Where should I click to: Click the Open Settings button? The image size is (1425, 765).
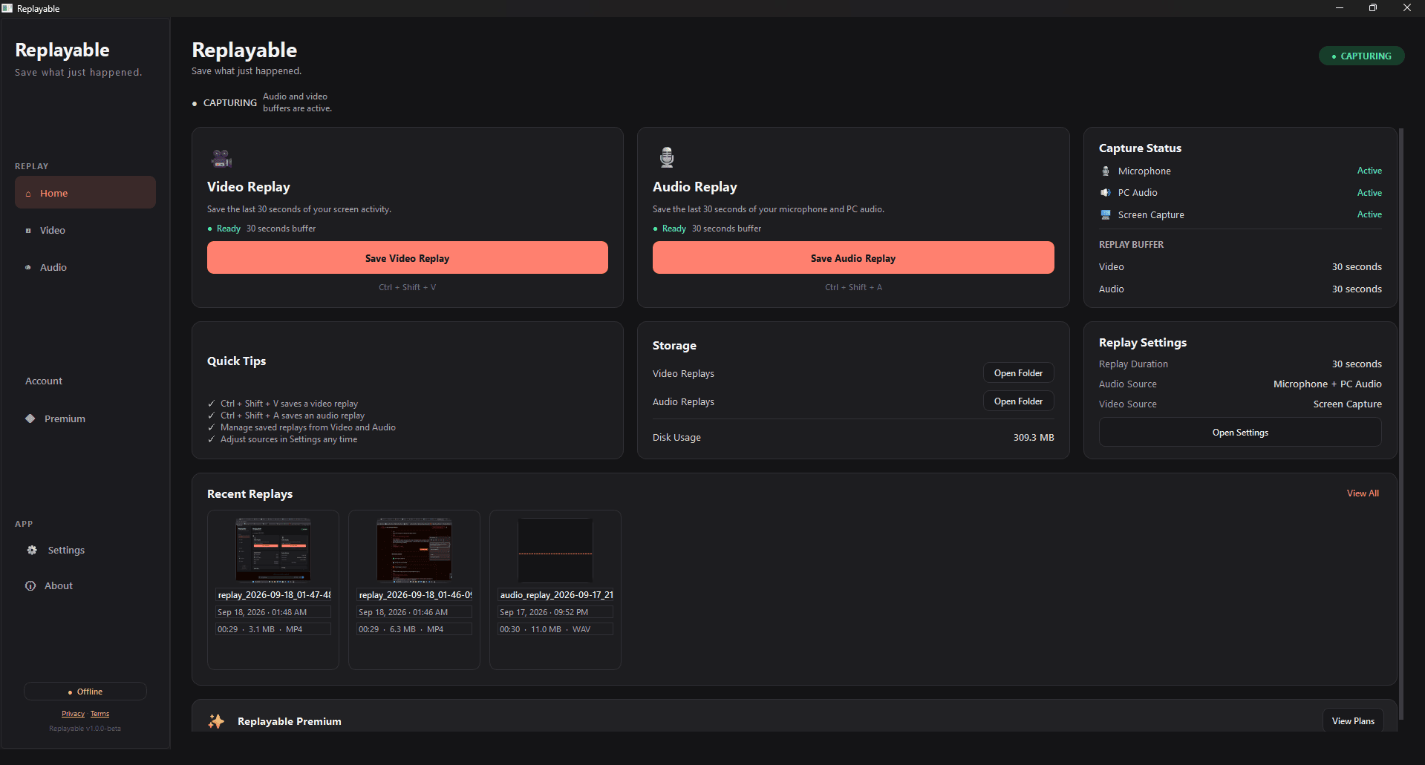(1240, 433)
